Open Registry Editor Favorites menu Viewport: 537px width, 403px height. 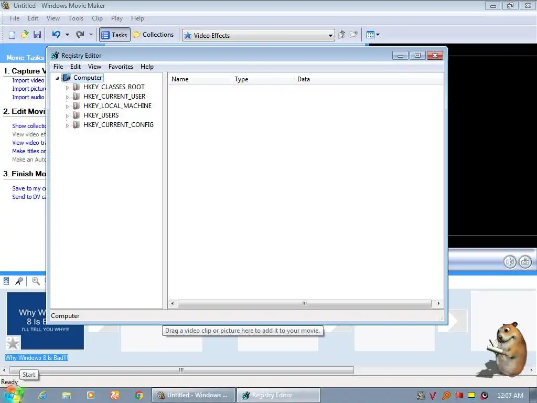(x=121, y=67)
